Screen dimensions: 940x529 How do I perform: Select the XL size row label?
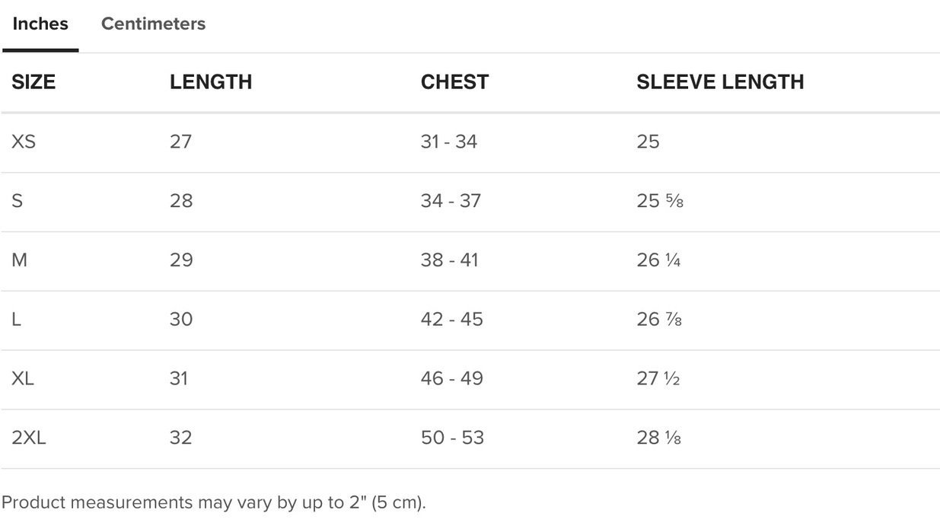click(23, 378)
